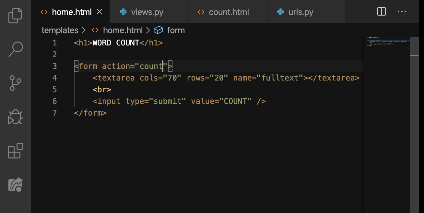Select the Run and Debug icon
The height and width of the screenshot is (213, 424).
pyautogui.click(x=15, y=117)
